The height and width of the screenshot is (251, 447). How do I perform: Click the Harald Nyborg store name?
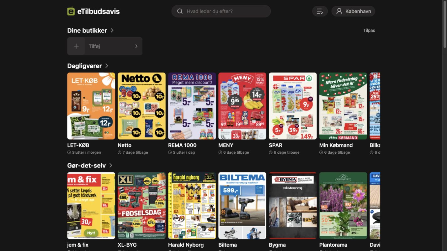pyautogui.click(x=186, y=245)
